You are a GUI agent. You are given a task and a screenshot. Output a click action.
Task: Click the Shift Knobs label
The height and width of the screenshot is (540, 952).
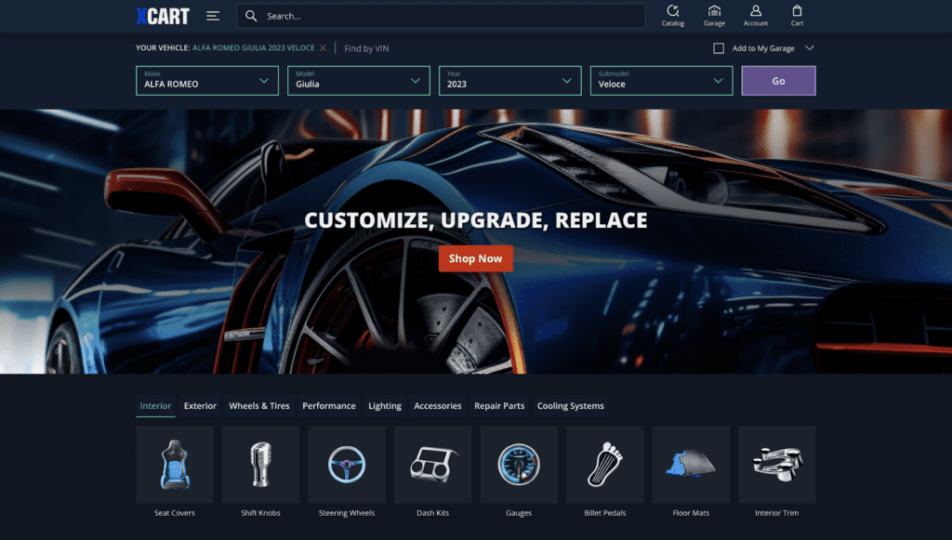point(260,513)
